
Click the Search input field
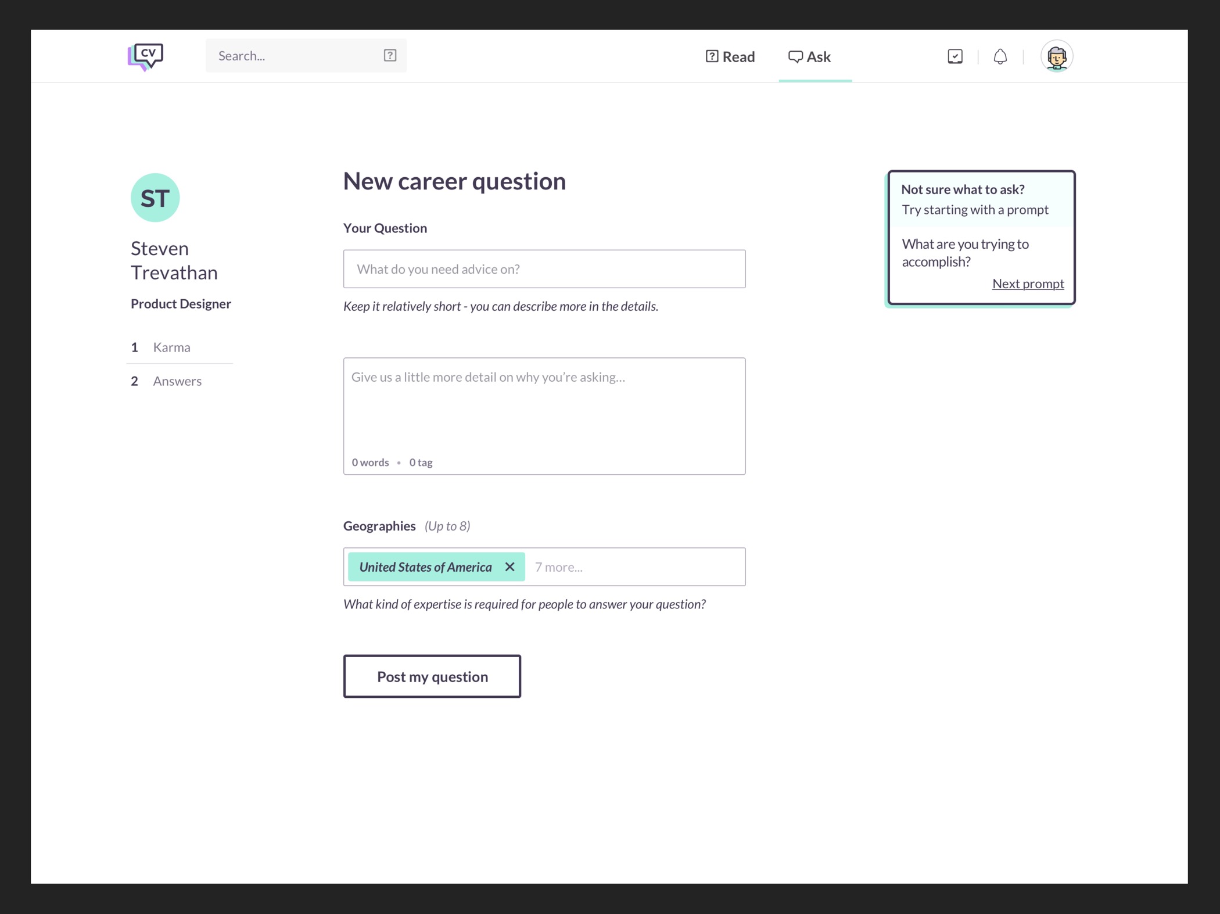tap(293, 56)
